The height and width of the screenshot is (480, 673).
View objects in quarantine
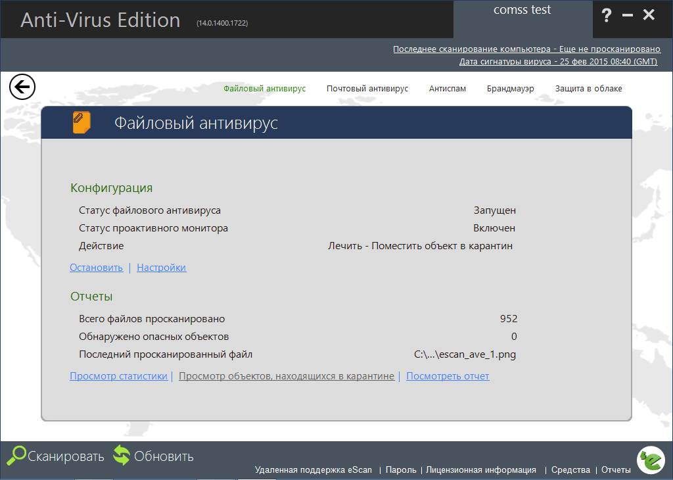click(x=286, y=375)
